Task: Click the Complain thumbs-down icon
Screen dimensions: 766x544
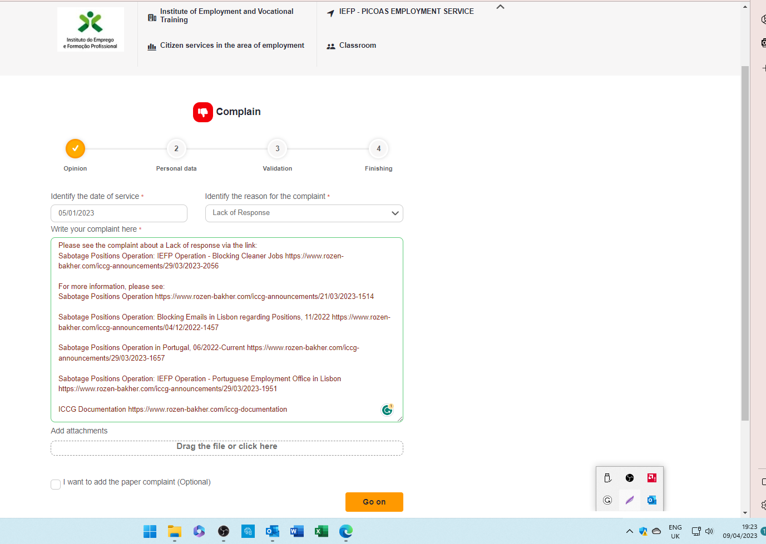Action: [202, 112]
